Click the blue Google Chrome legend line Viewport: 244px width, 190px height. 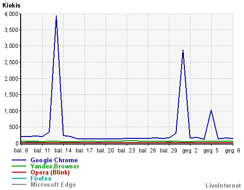click(x=19, y=160)
